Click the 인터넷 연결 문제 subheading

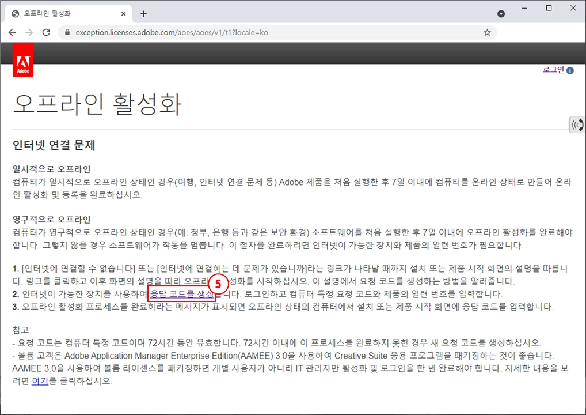[x=54, y=145]
